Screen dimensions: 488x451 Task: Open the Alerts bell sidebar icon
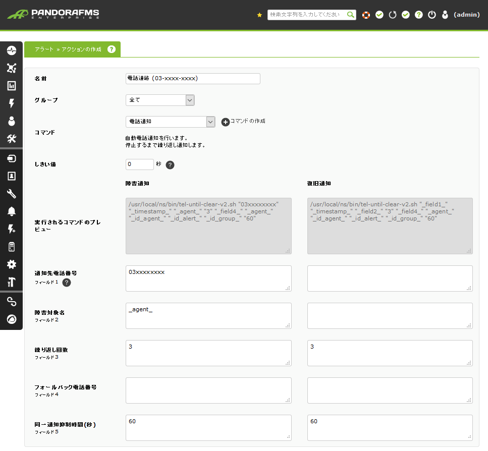click(x=12, y=211)
